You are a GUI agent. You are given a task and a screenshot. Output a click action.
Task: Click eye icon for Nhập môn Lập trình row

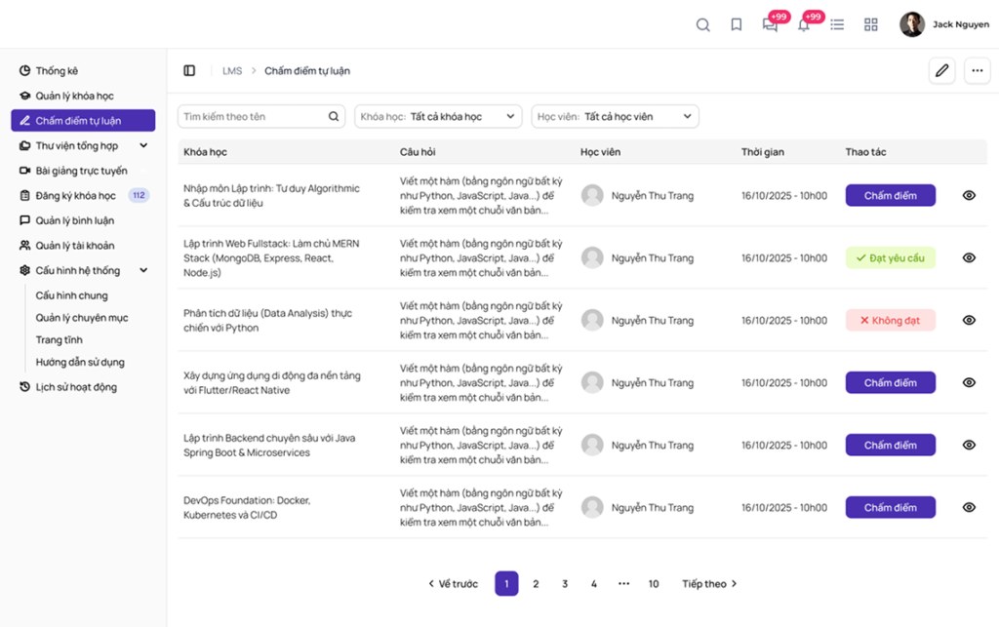coord(969,195)
